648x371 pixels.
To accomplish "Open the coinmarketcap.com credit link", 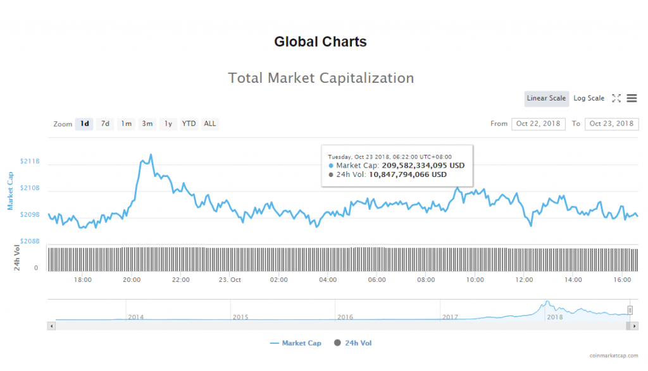I will click(x=614, y=356).
